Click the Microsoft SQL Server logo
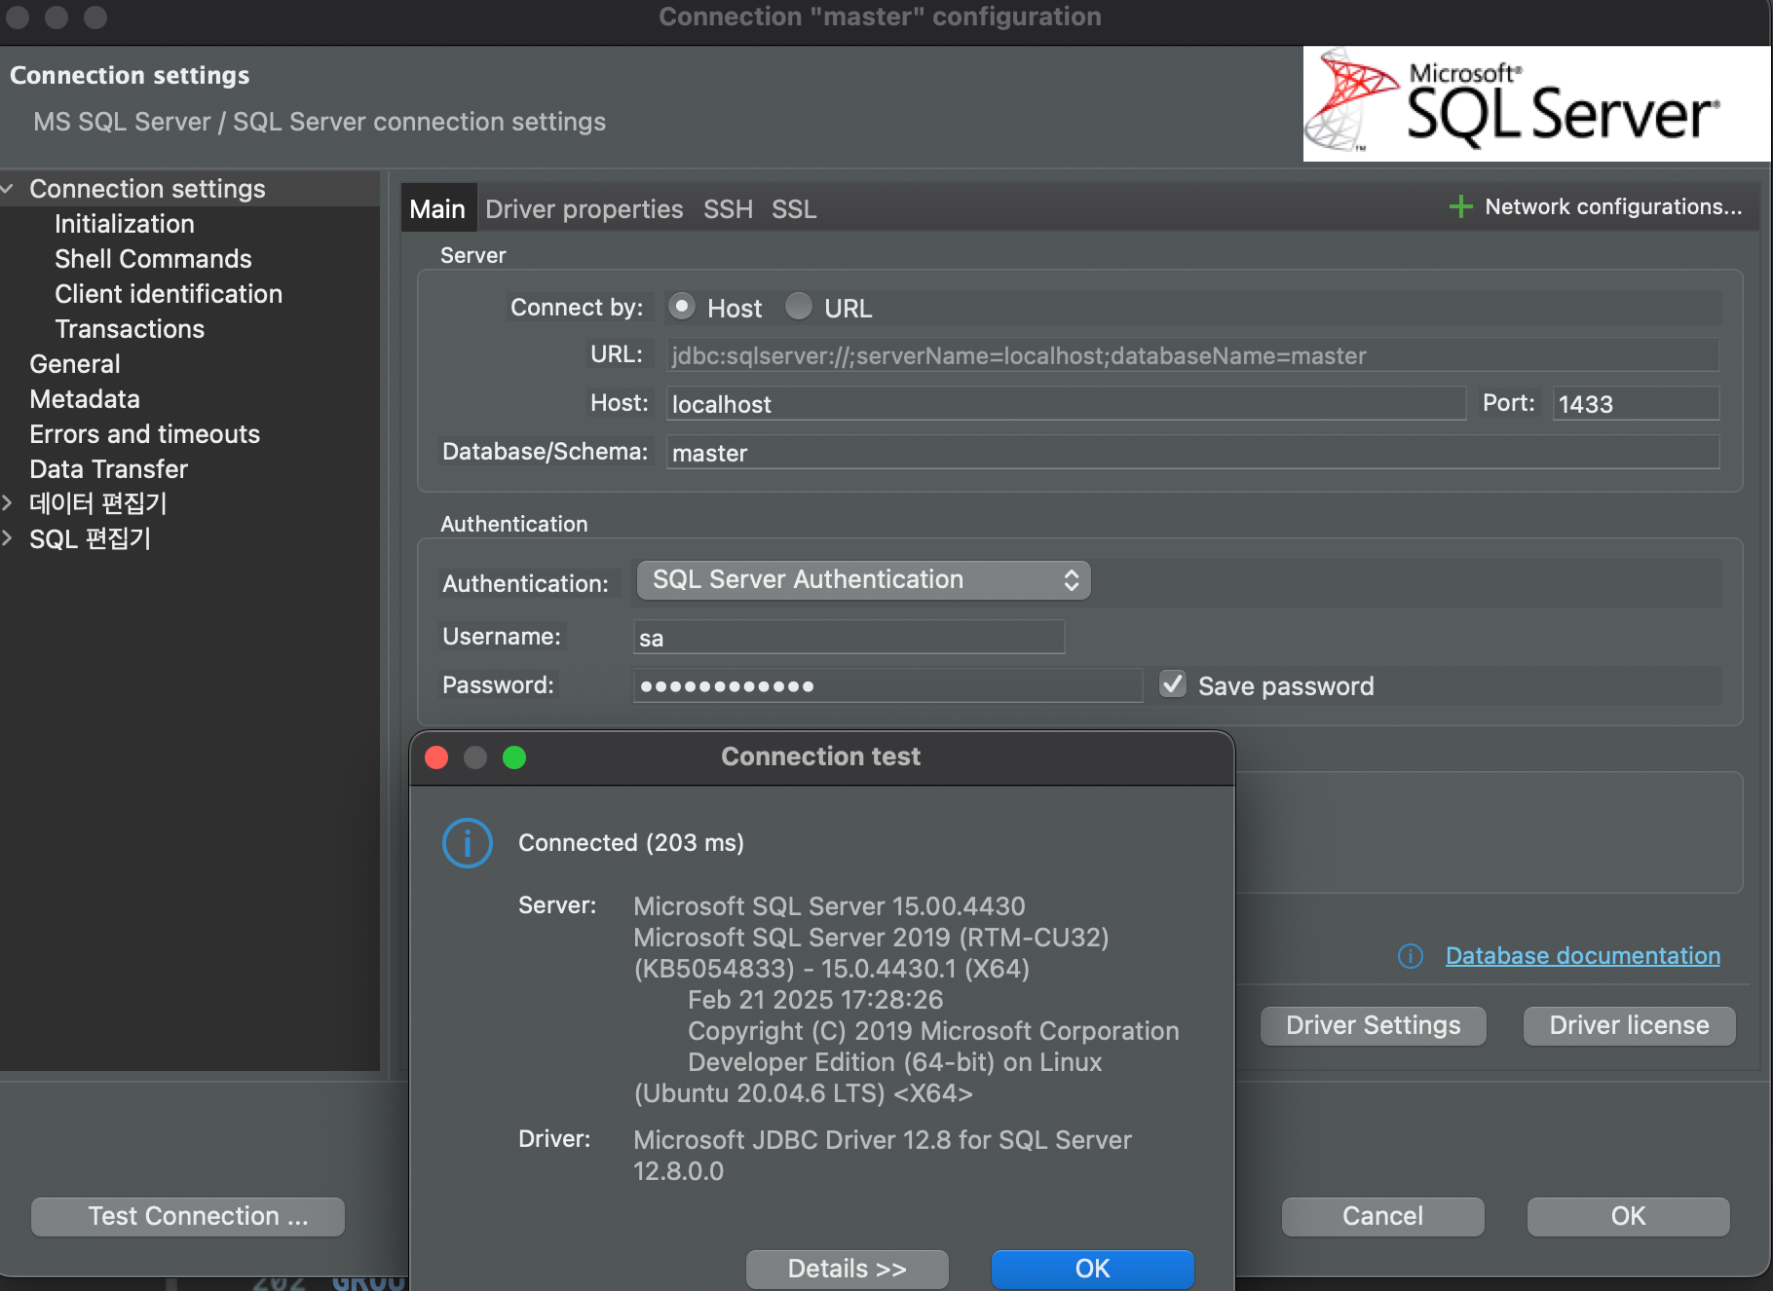Image resolution: width=1773 pixels, height=1291 pixels. pos(1536,104)
